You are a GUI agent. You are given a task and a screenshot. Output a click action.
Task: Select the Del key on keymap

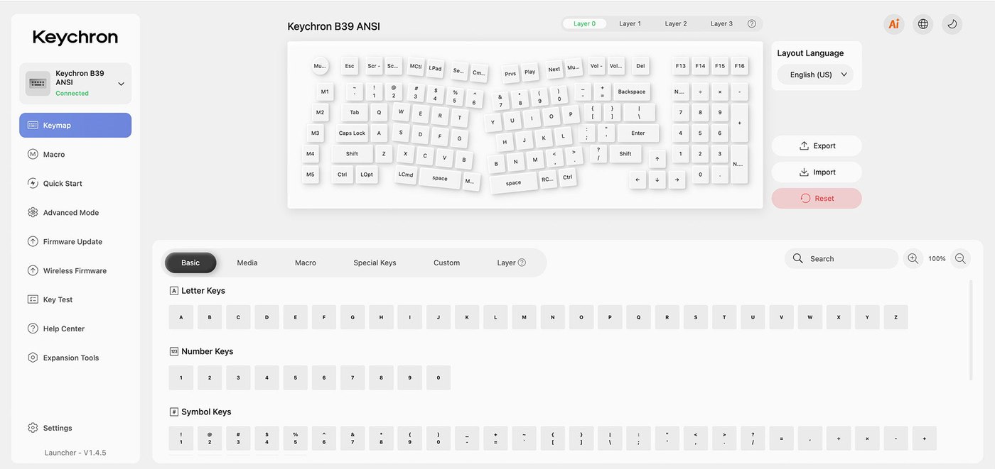tap(640, 66)
